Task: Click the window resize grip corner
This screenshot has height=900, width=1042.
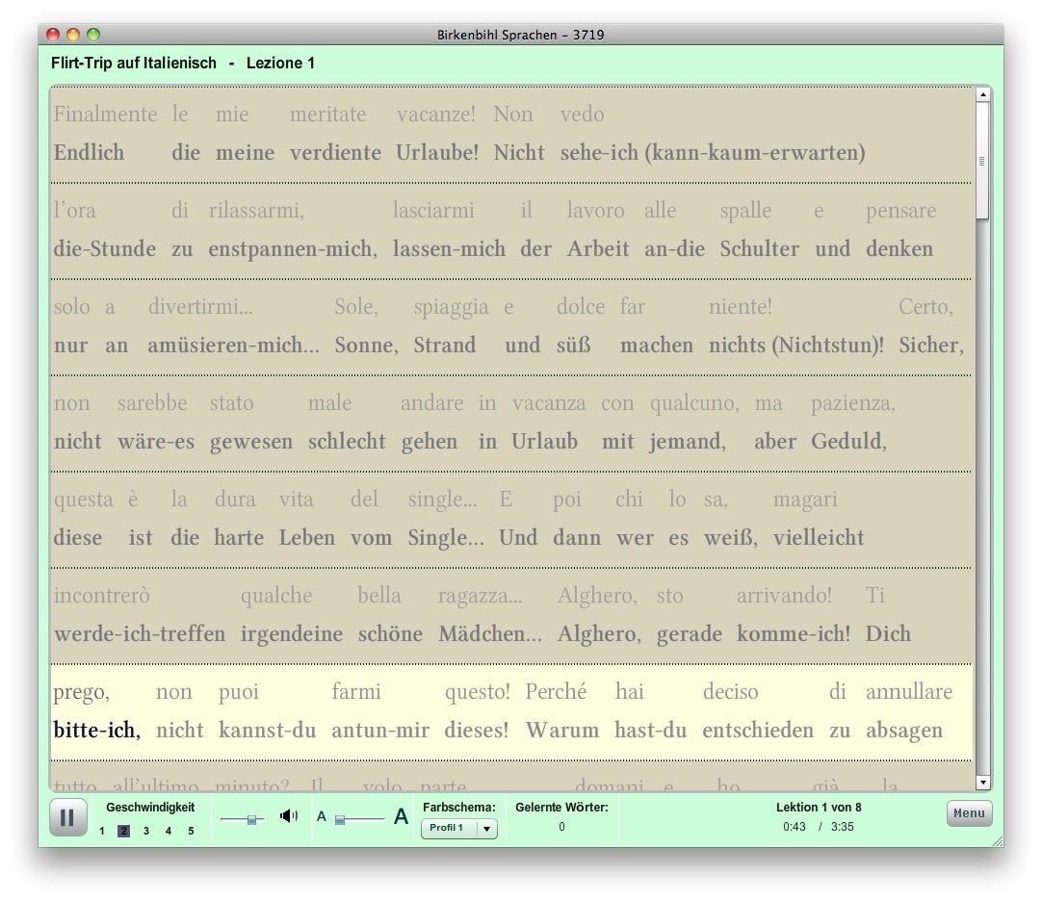Action: [x=998, y=841]
